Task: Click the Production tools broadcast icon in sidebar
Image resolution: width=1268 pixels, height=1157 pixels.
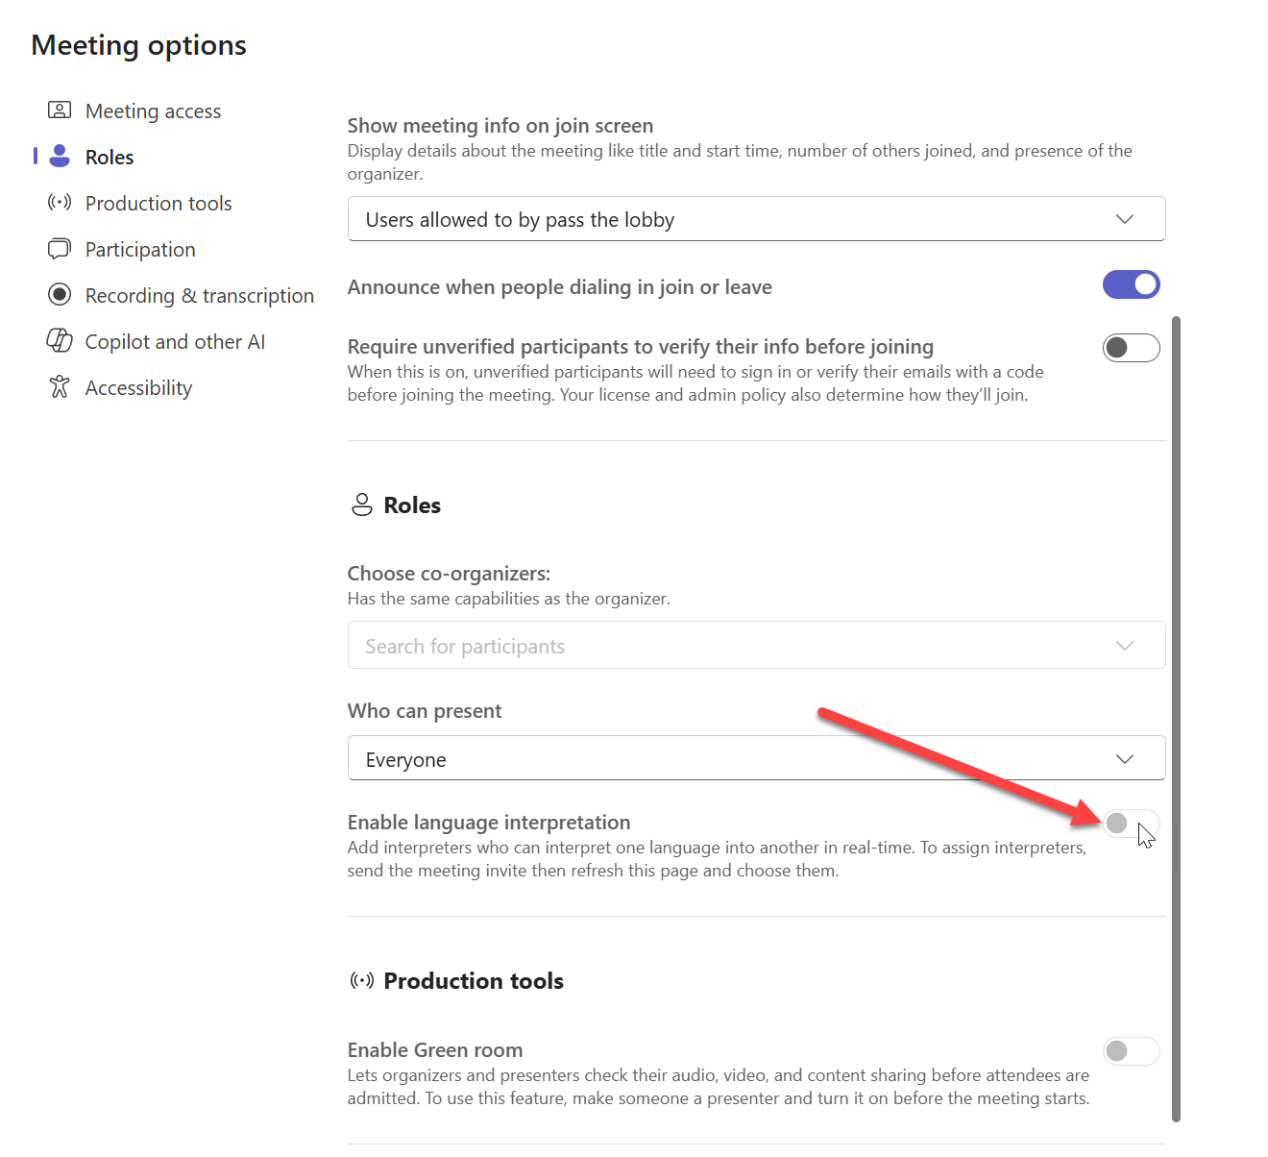Action: coord(60,203)
